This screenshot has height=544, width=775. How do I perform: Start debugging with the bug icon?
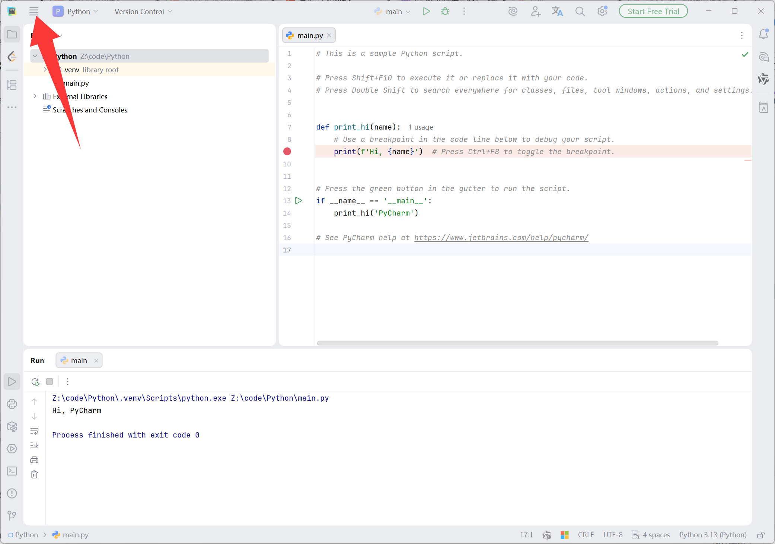tap(445, 12)
